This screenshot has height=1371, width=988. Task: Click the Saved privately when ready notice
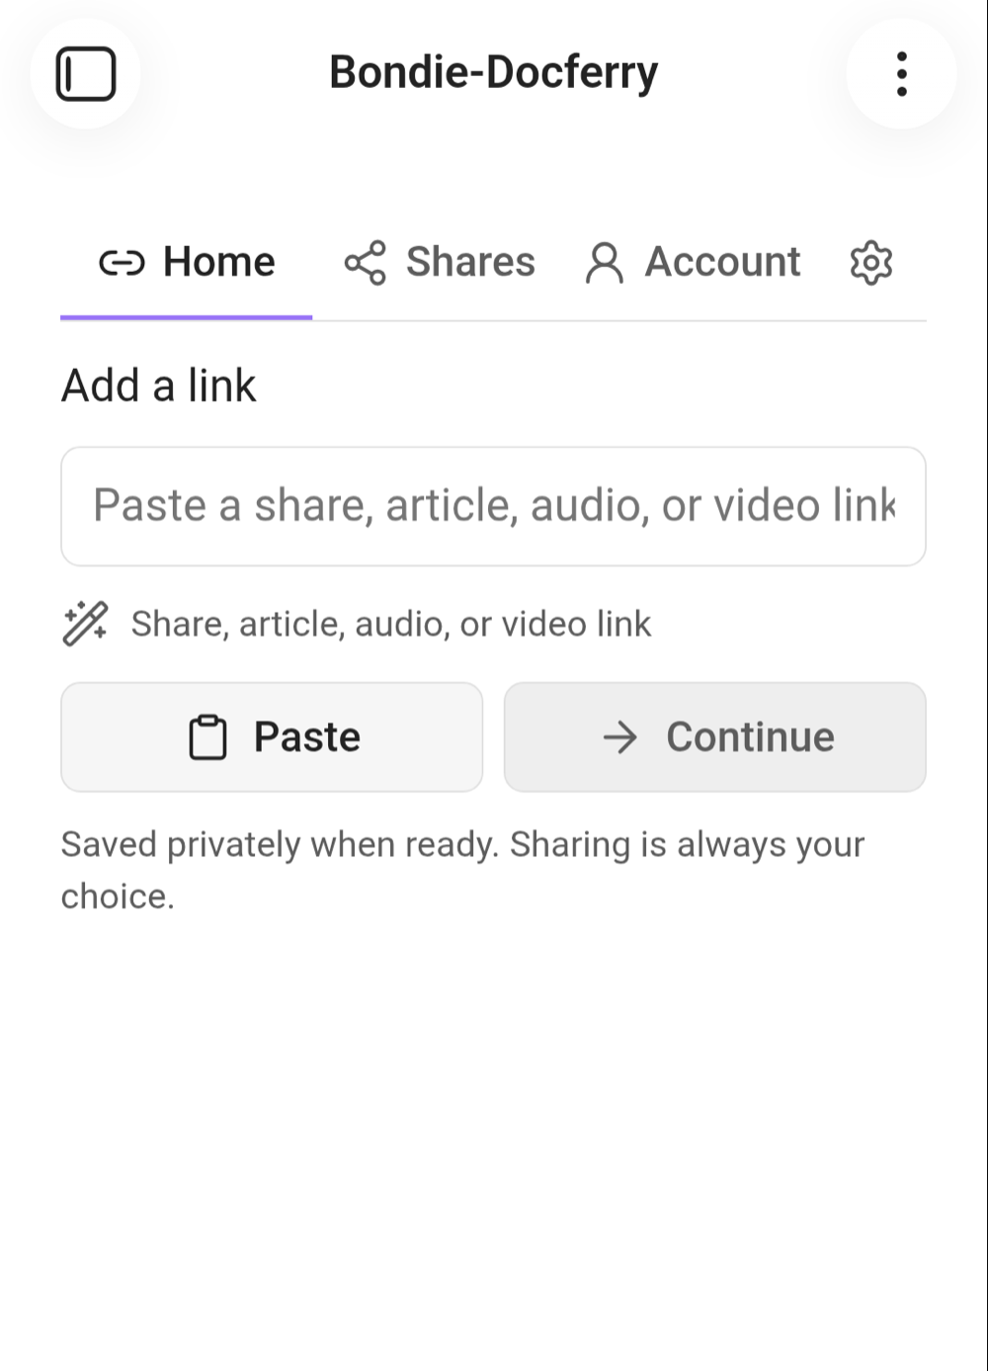pyautogui.click(x=462, y=870)
